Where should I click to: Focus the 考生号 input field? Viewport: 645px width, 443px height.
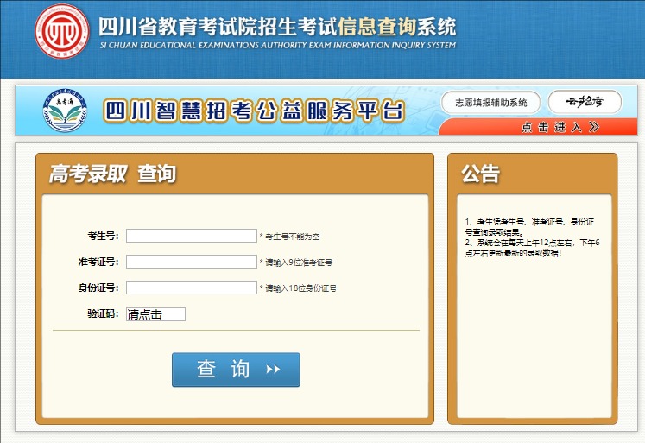click(192, 236)
